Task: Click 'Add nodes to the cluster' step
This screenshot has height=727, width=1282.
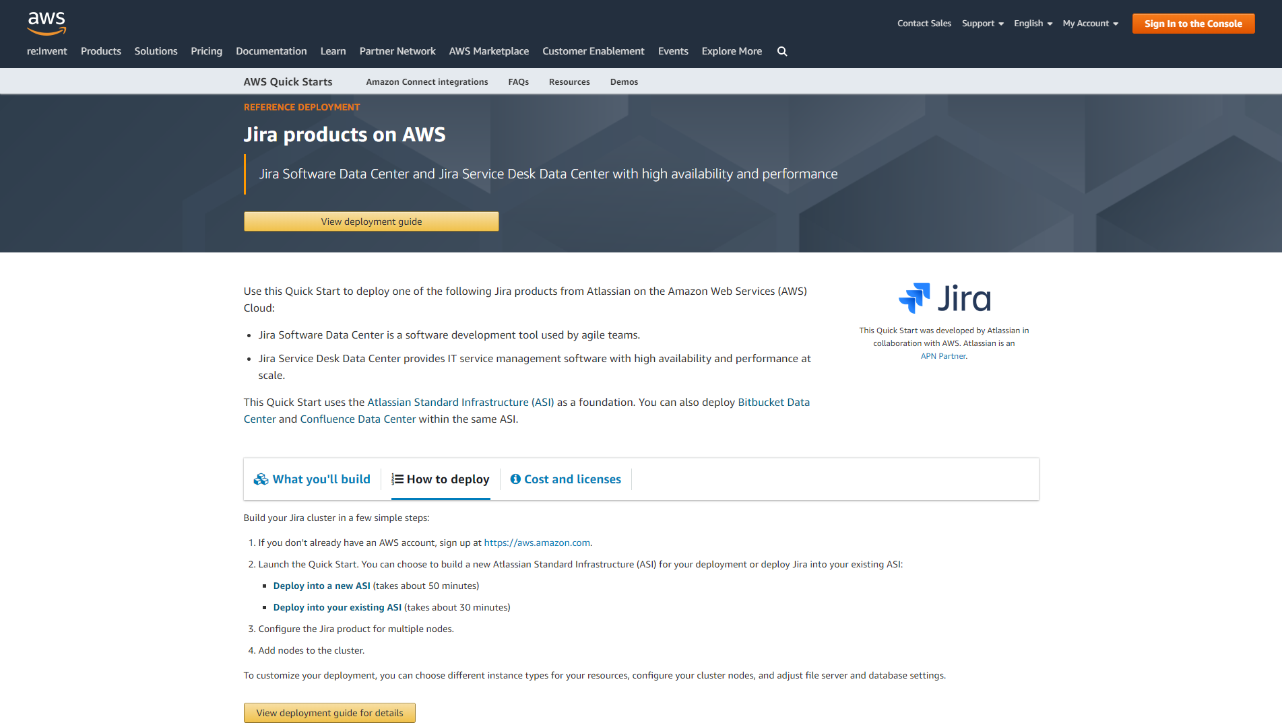Action: pos(311,651)
